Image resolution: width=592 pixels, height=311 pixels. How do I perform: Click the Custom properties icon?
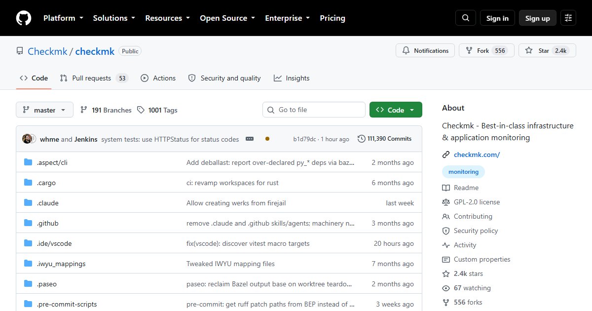[446, 259]
